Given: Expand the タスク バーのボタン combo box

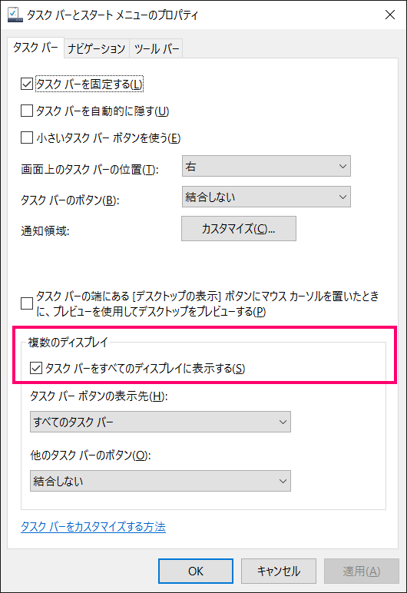Looking at the screenshot, I should click(x=266, y=197).
